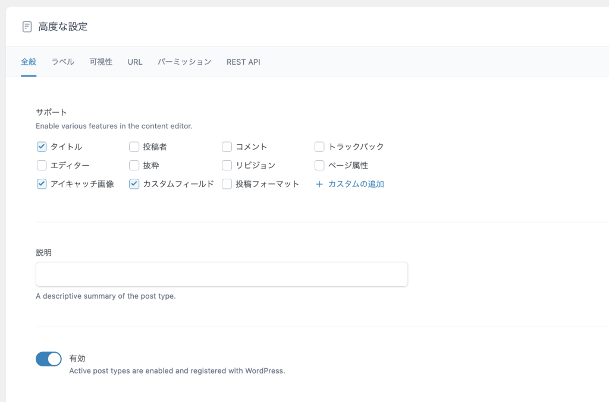Open the ラベル tab
Viewport: 609px width, 402px height.
point(63,62)
